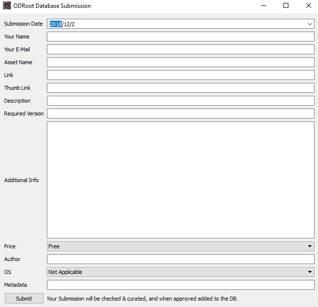Screen dimensions: 318x307
Task: Open the Price dropdown showing Free
Action: (x=180, y=246)
